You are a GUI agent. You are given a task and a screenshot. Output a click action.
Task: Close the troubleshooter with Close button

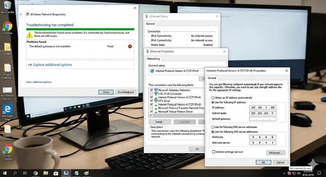tap(106, 92)
